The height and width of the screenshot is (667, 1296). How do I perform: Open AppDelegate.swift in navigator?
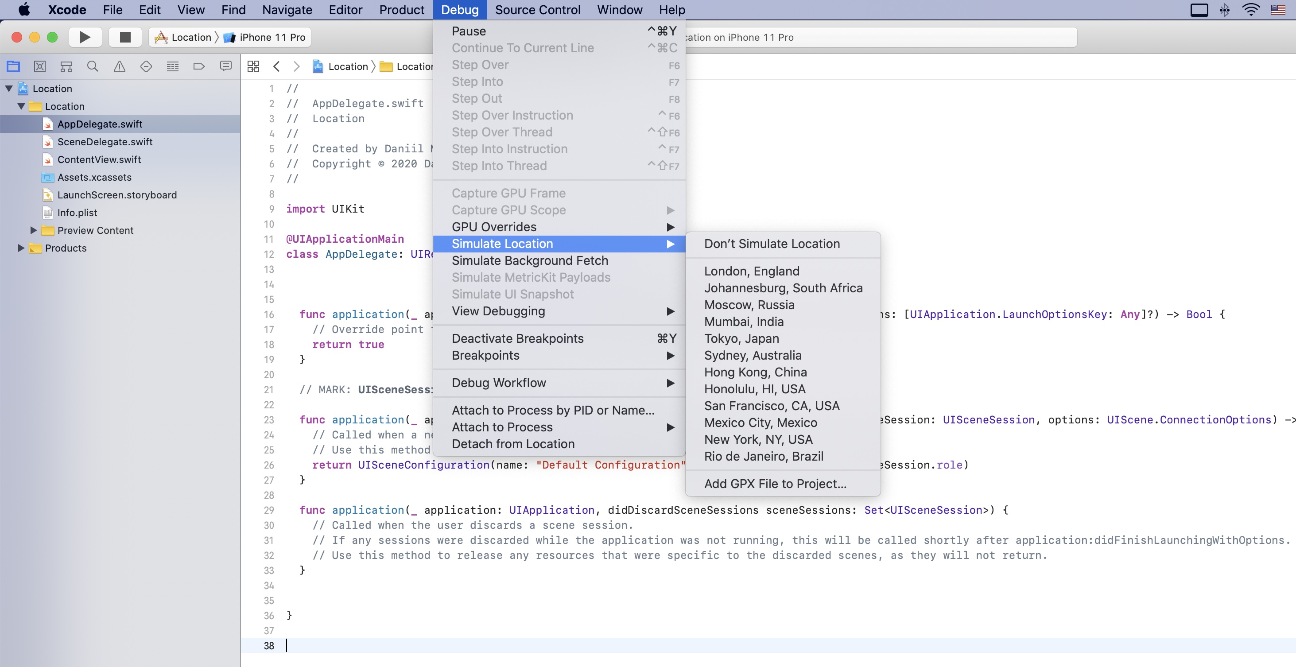coord(100,124)
